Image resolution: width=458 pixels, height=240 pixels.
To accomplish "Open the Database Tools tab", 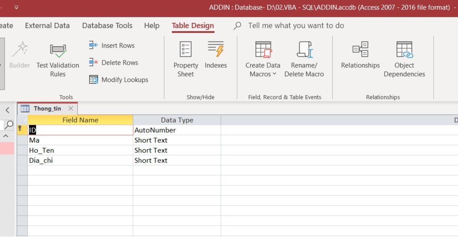I will tap(107, 26).
